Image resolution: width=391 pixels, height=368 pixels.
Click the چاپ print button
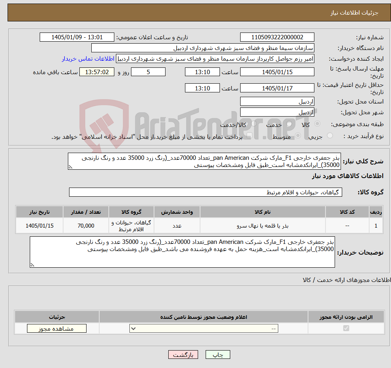[218, 355]
